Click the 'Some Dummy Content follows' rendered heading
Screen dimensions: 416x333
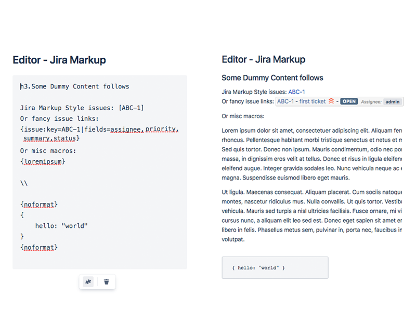[x=272, y=78]
